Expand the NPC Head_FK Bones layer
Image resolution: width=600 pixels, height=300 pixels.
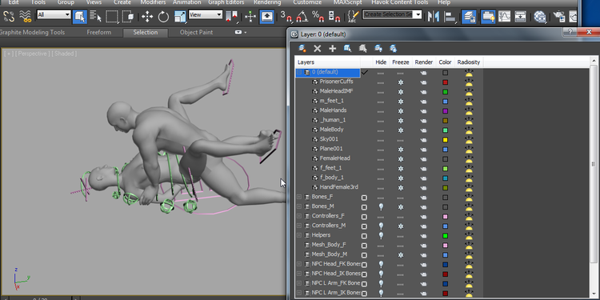tap(299, 264)
